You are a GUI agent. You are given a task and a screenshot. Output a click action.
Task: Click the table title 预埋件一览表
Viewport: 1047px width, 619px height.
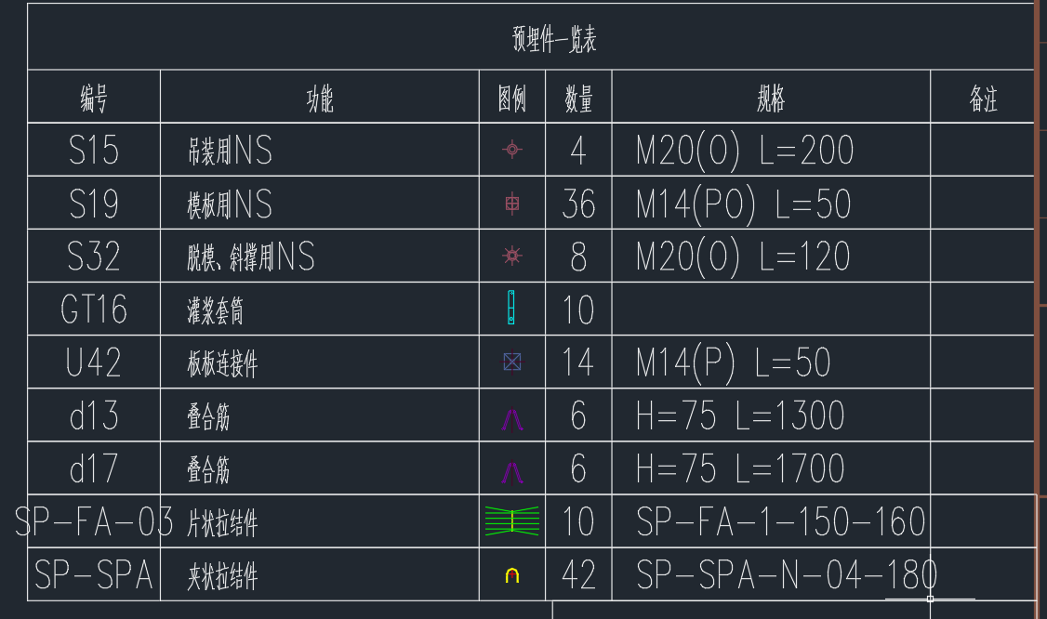coord(554,39)
